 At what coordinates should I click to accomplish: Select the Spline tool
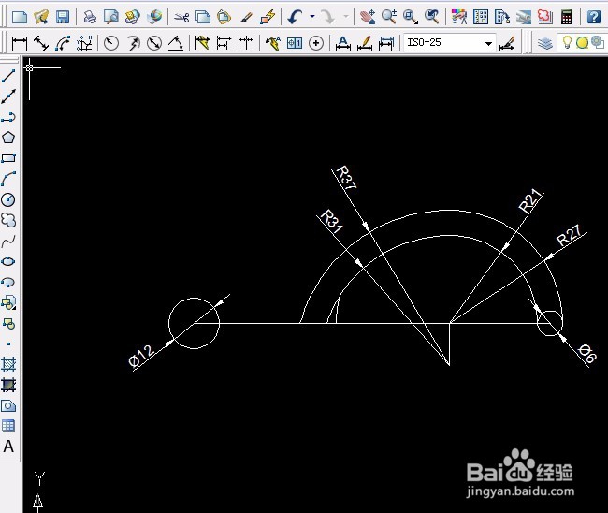click(x=8, y=241)
